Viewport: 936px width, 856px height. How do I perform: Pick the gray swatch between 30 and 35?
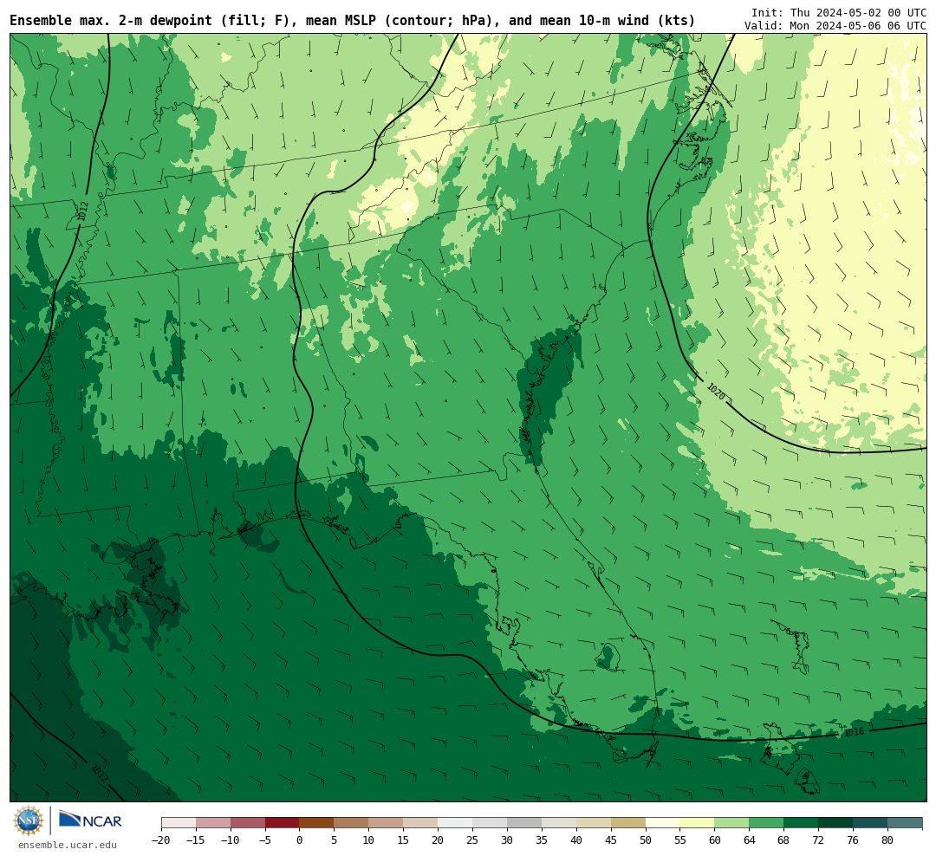tap(524, 823)
